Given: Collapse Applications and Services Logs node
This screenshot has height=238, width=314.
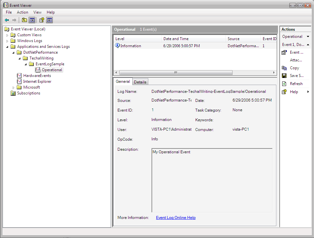Looking at the screenshot, I should 7,47.
